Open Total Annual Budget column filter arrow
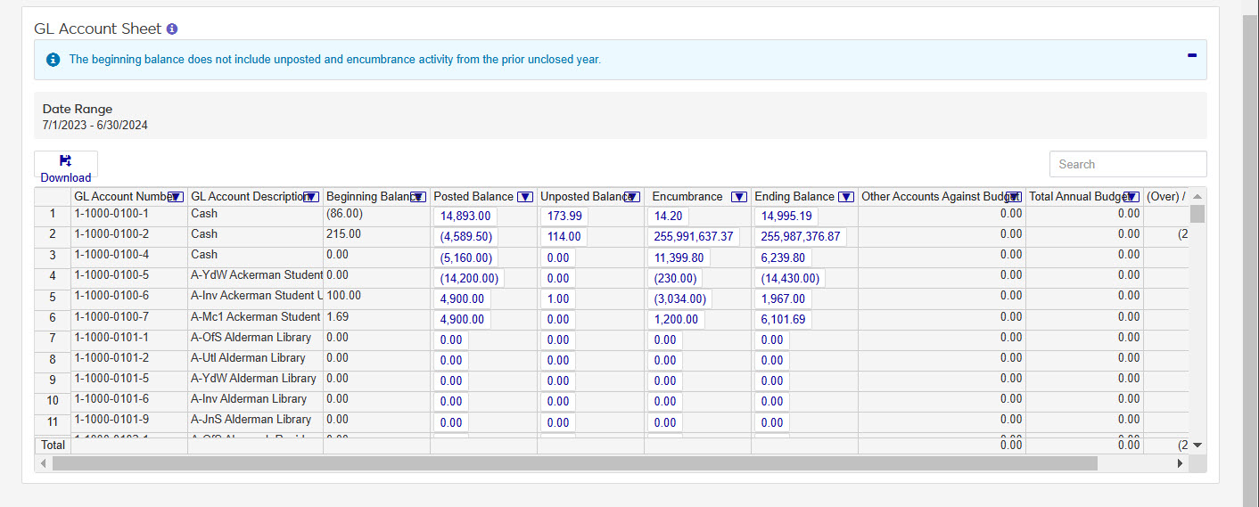 pos(1131,197)
